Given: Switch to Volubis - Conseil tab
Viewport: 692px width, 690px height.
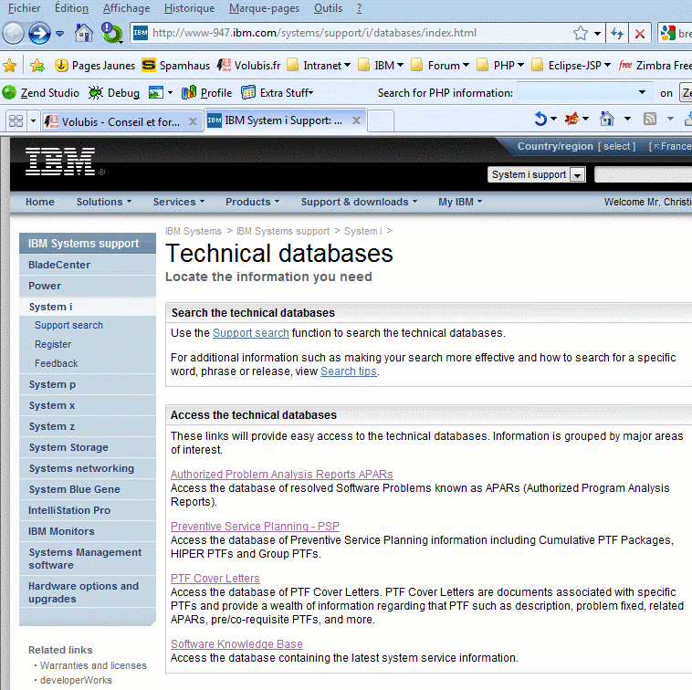Looking at the screenshot, I should click(121, 121).
